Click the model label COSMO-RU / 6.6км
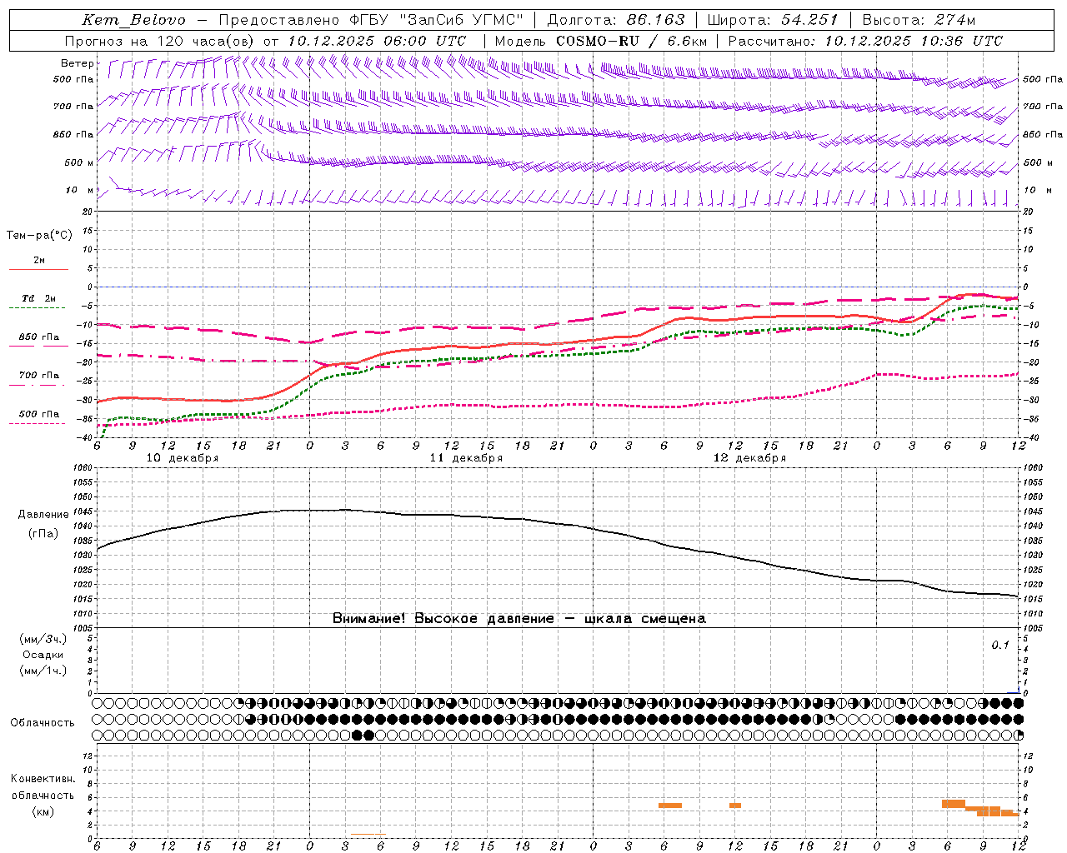1067x853 pixels. (600, 41)
